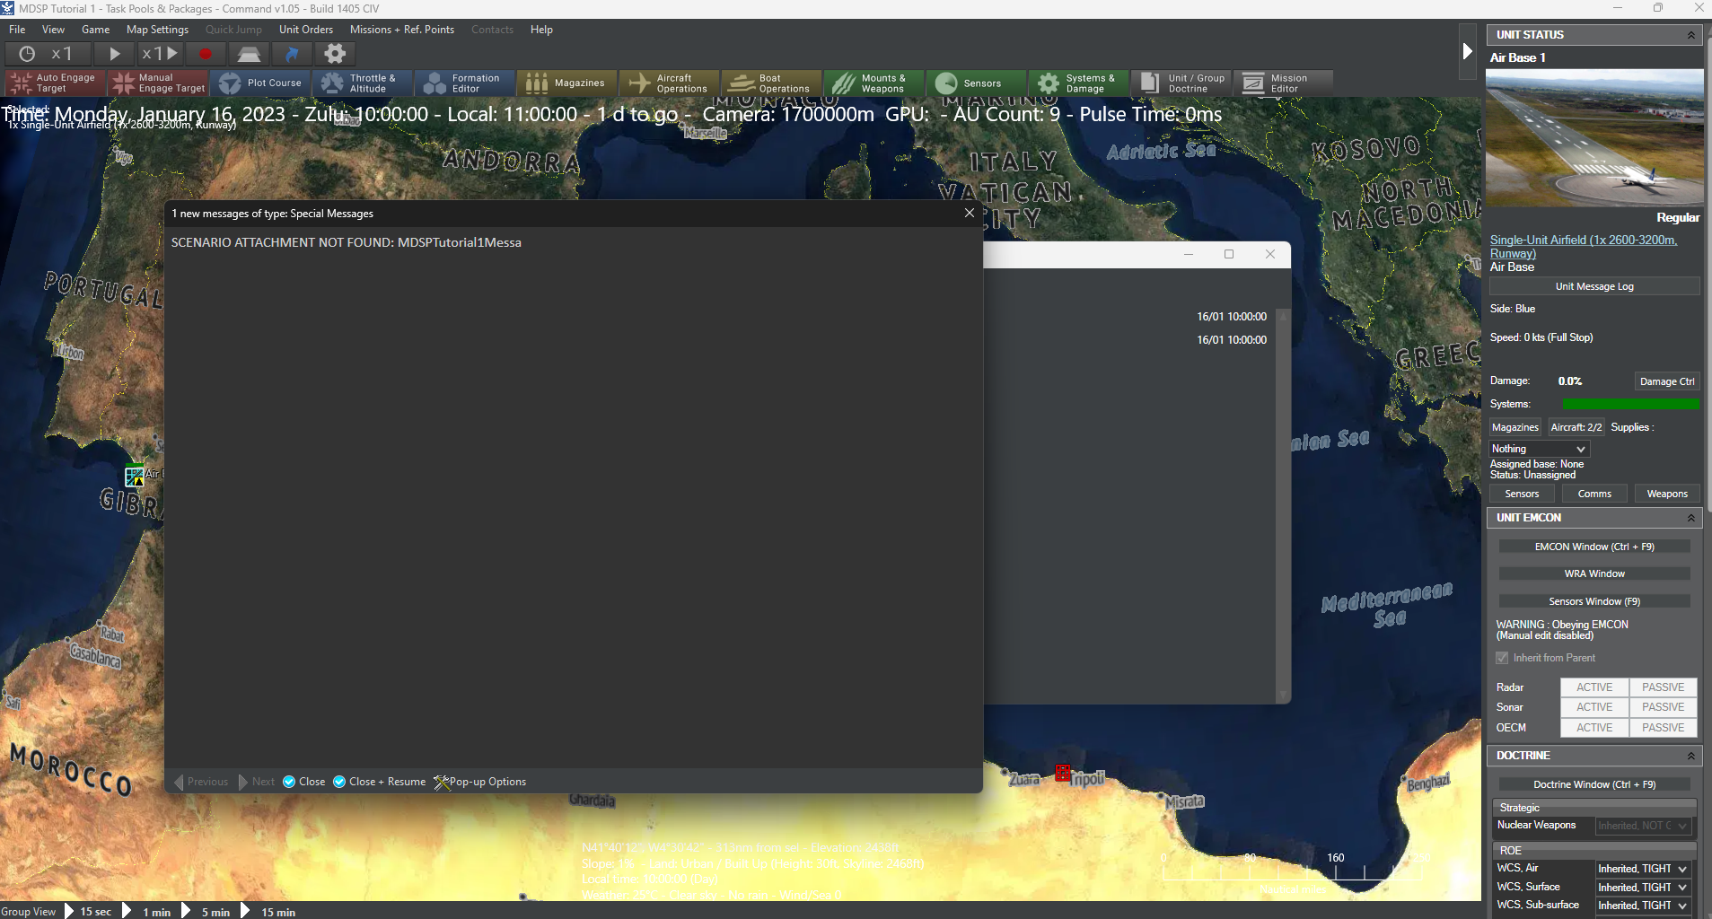
Task: Open the Magazines panel
Action: (x=566, y=83)
